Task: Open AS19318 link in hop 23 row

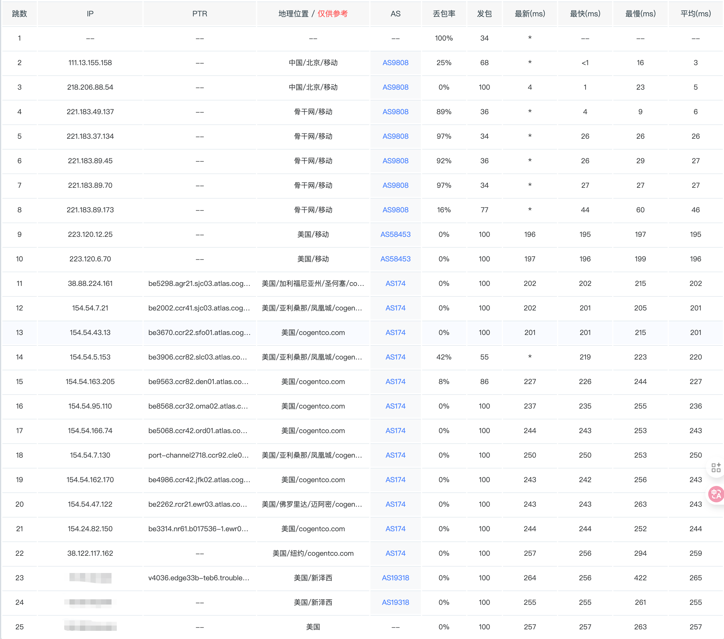Action: 395,578
